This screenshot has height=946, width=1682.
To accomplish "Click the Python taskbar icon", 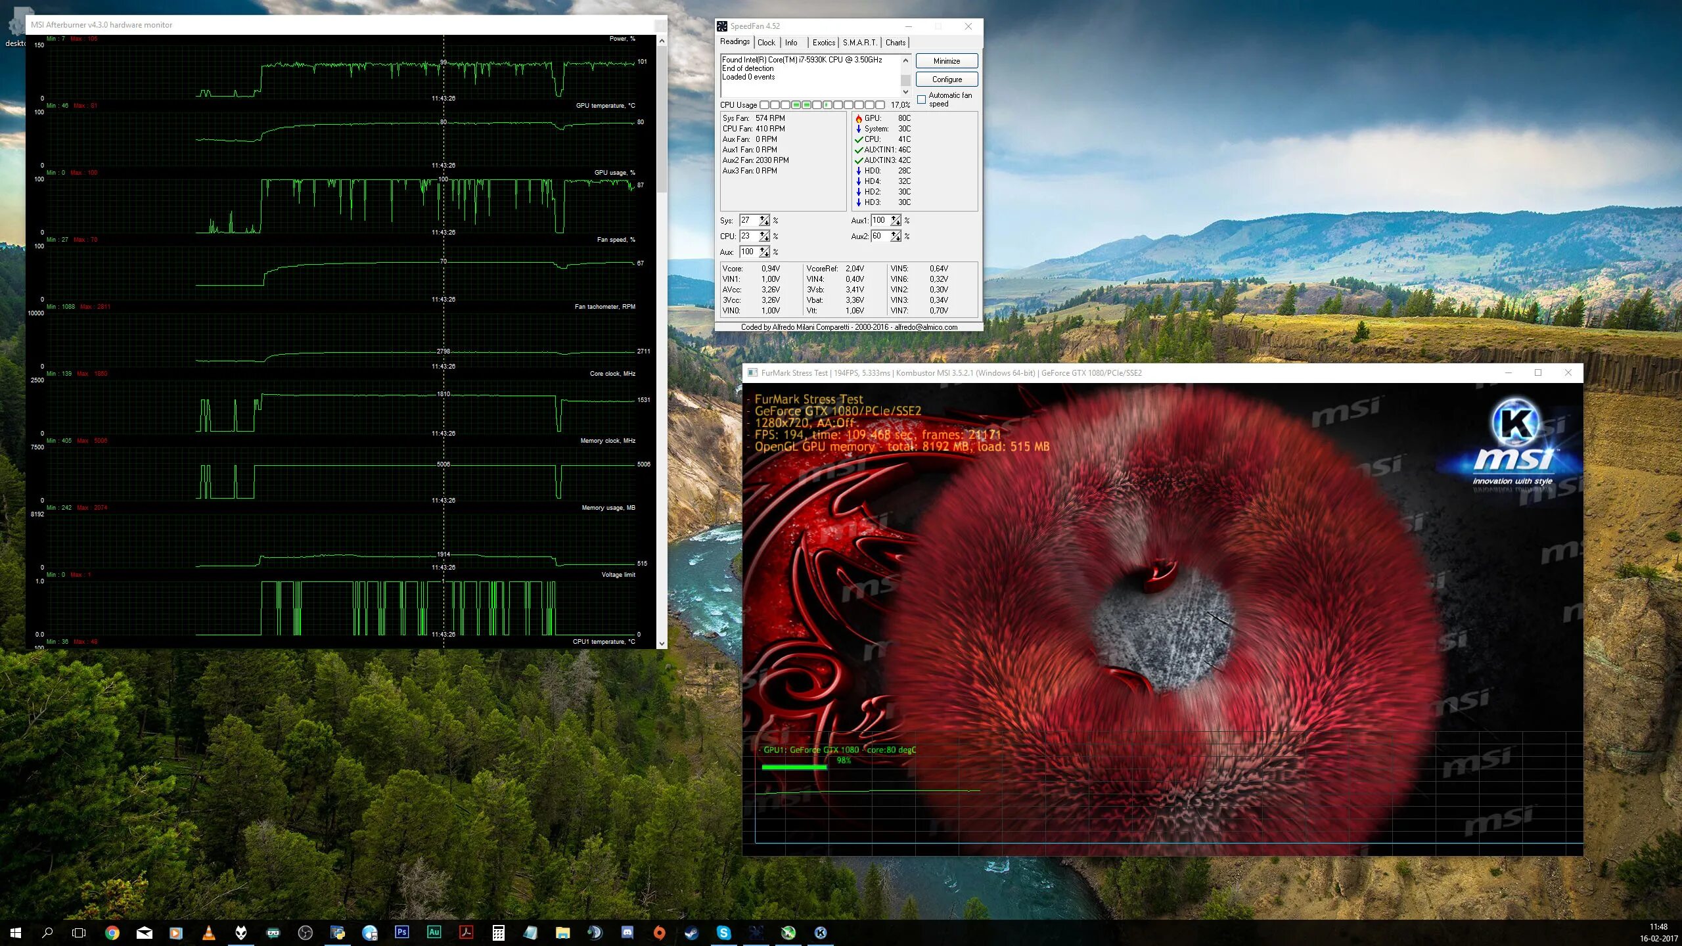I will pyautogui.click(x=338, y=932).
